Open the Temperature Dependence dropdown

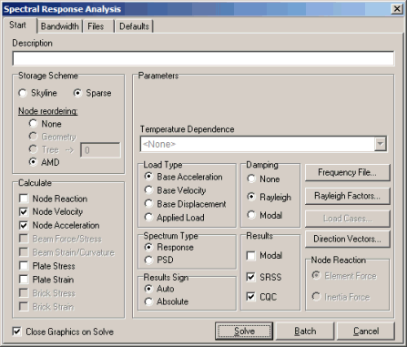click(381, 144)
